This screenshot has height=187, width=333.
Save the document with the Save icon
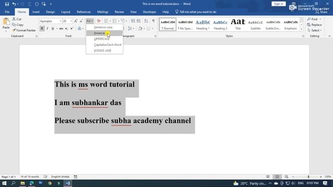coord(7,4)
